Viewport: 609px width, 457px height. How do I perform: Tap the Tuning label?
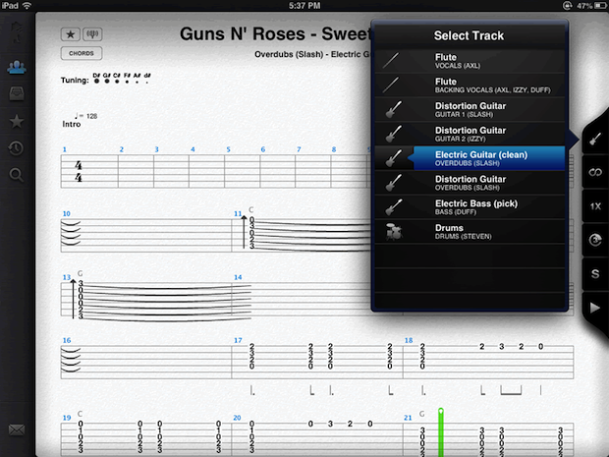[75, 81]
